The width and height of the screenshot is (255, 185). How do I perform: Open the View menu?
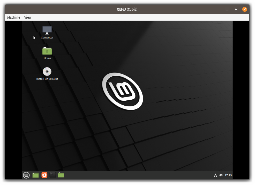(28, 17)
